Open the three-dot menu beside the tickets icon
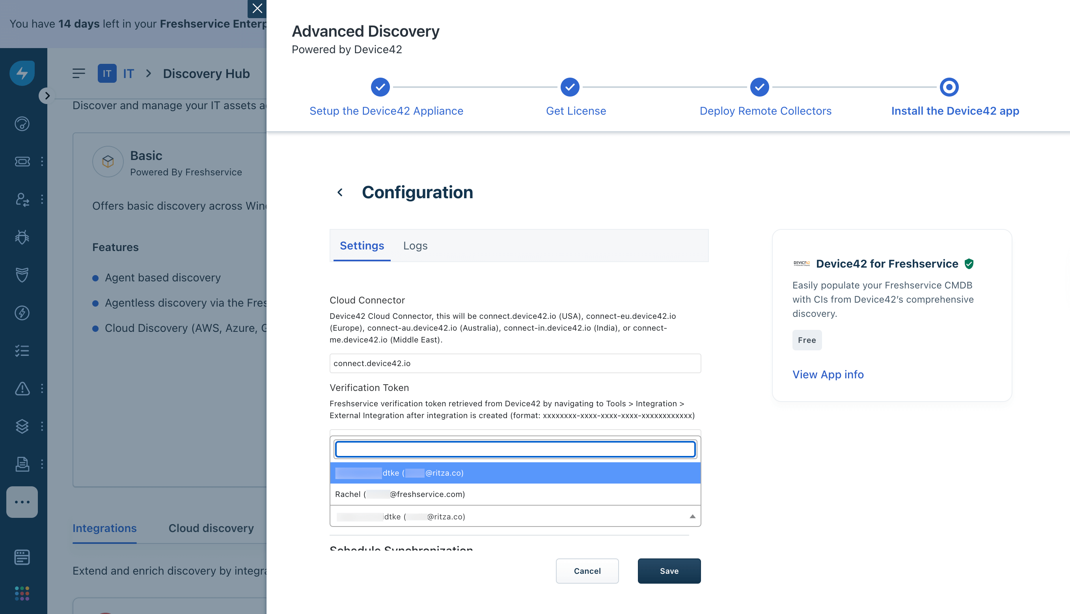 (42, 162)
